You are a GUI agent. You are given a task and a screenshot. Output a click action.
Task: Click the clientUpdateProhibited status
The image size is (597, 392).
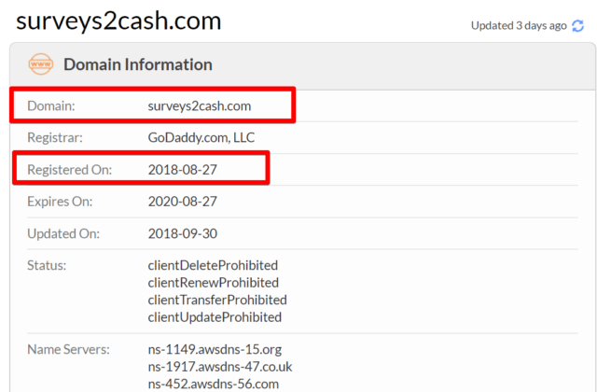(x=215, y=317)
